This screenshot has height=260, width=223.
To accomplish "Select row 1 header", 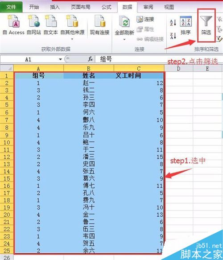I will coord(7,76).
